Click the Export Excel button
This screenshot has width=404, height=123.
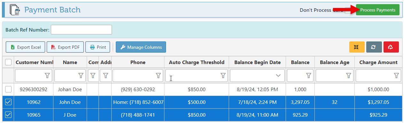pos(26,47)
